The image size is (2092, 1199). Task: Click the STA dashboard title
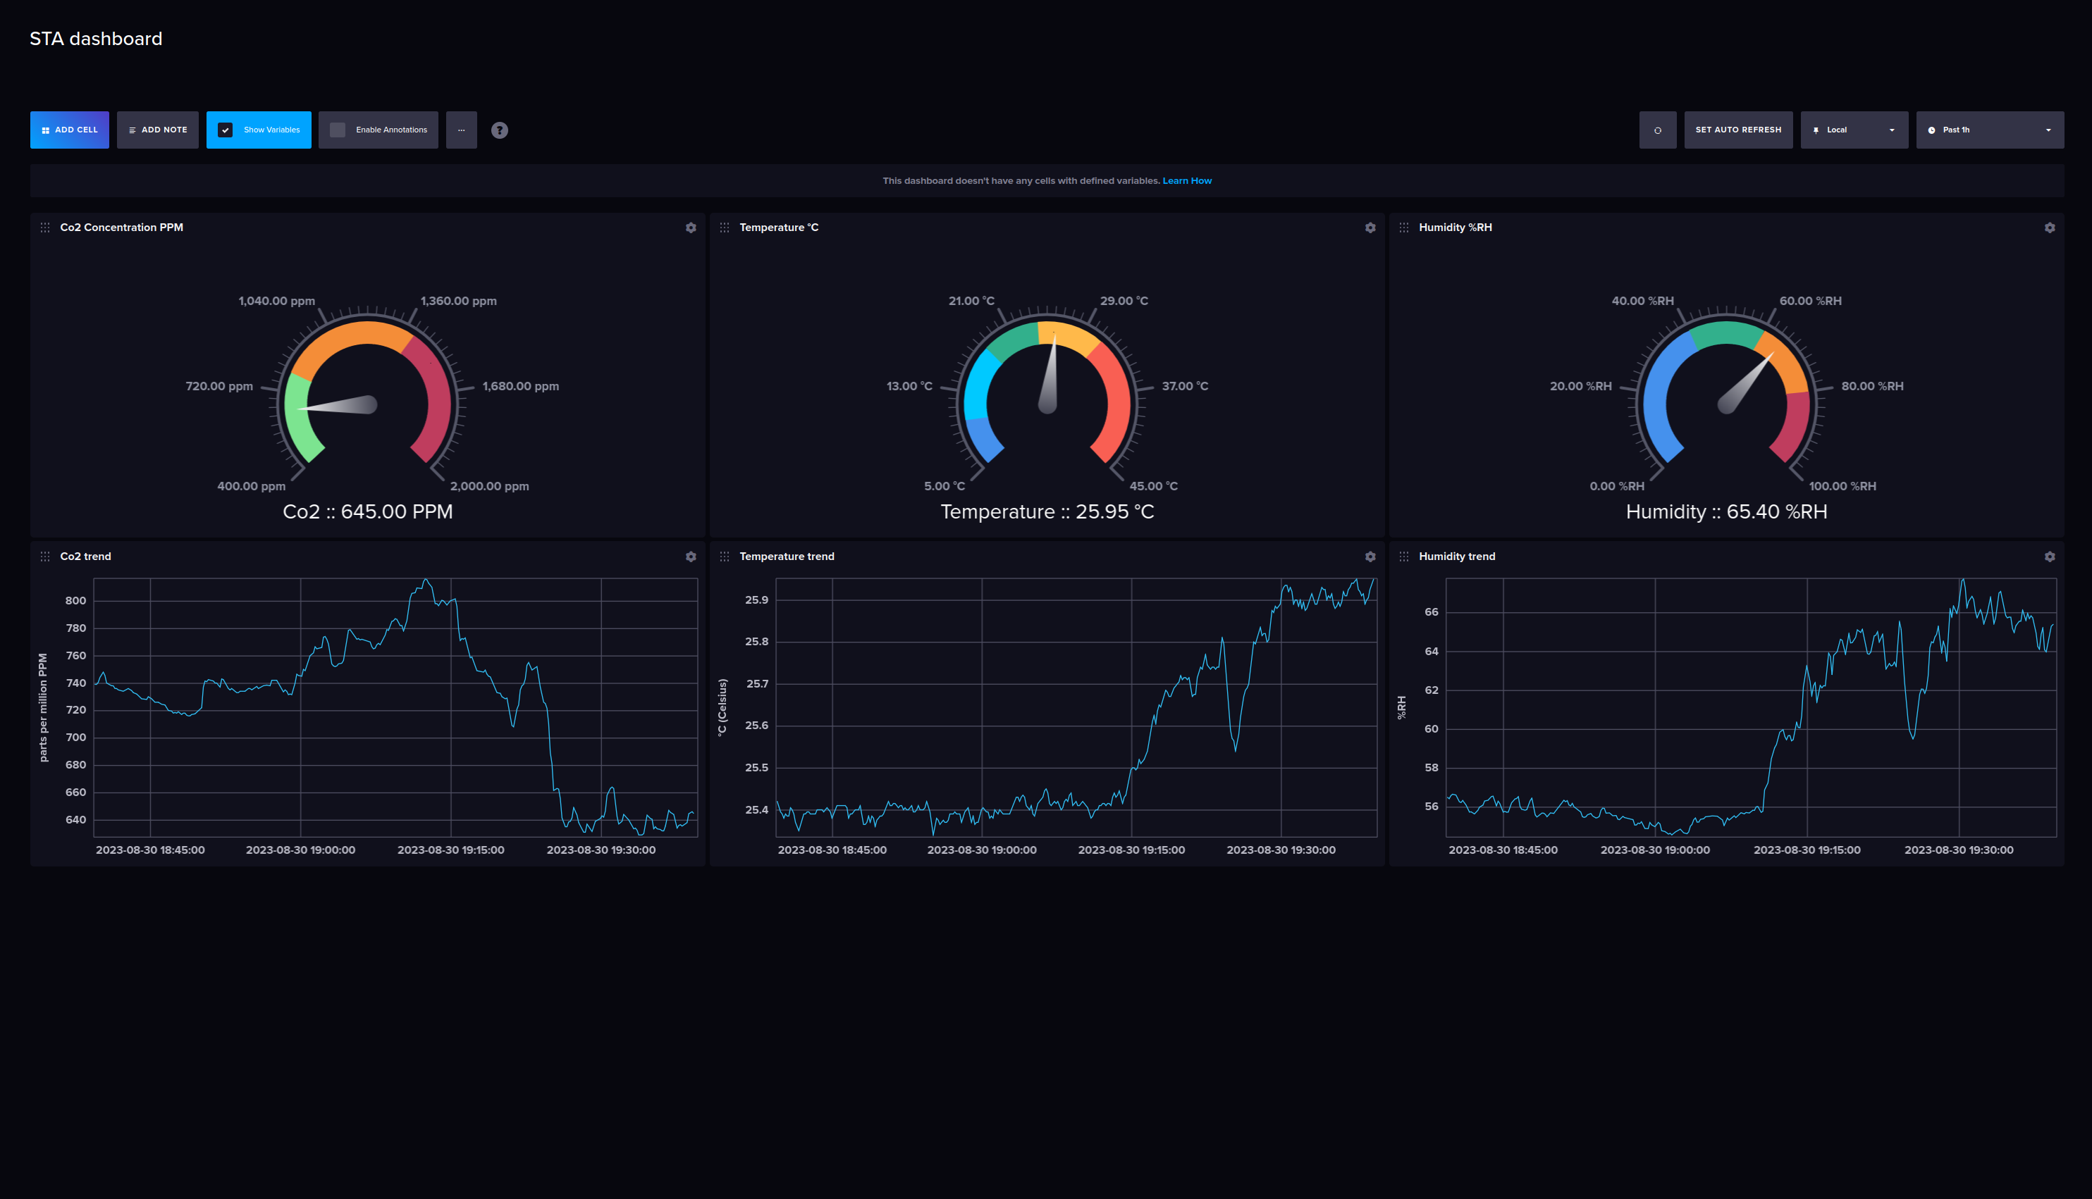click(x=96, y=39)
